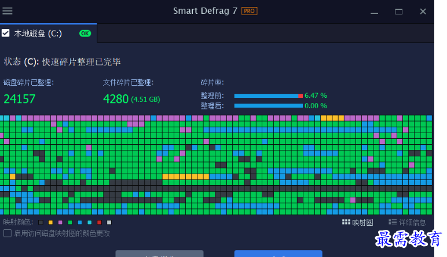Screen dimensions: 447x257
Task: Click the 24157 defragmented count
Action: click(x=19, y=99)
